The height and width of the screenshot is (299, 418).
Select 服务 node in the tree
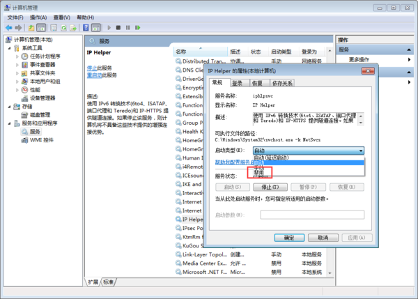(35, 132)
